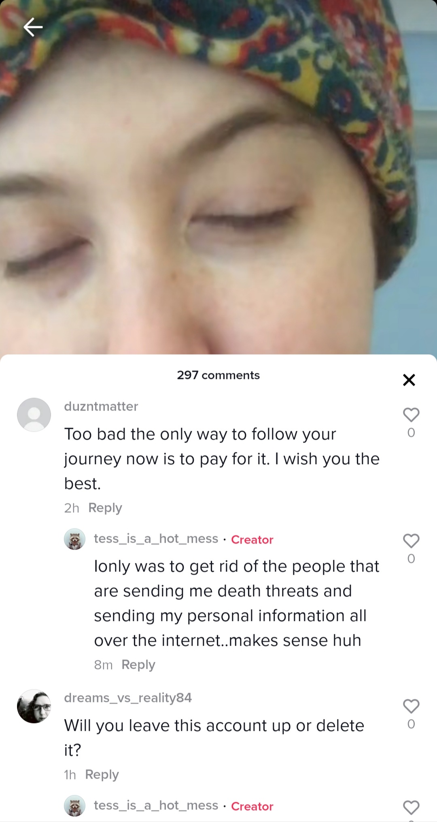Open duzntmatter's gray profile avatar

pyautogui.click(x=34, y=415)
